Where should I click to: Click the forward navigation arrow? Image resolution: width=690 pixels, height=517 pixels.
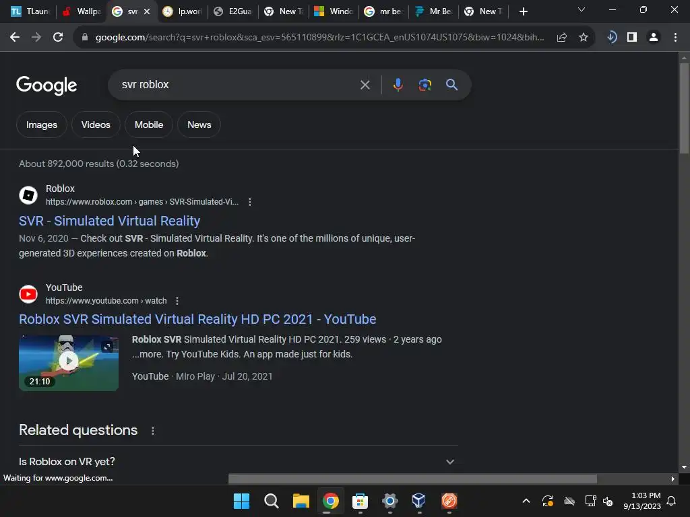[36, 38]
